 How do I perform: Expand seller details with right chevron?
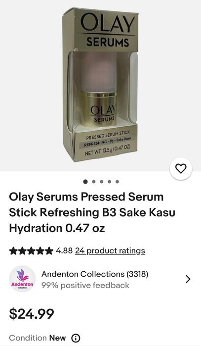tap(188, 279)
